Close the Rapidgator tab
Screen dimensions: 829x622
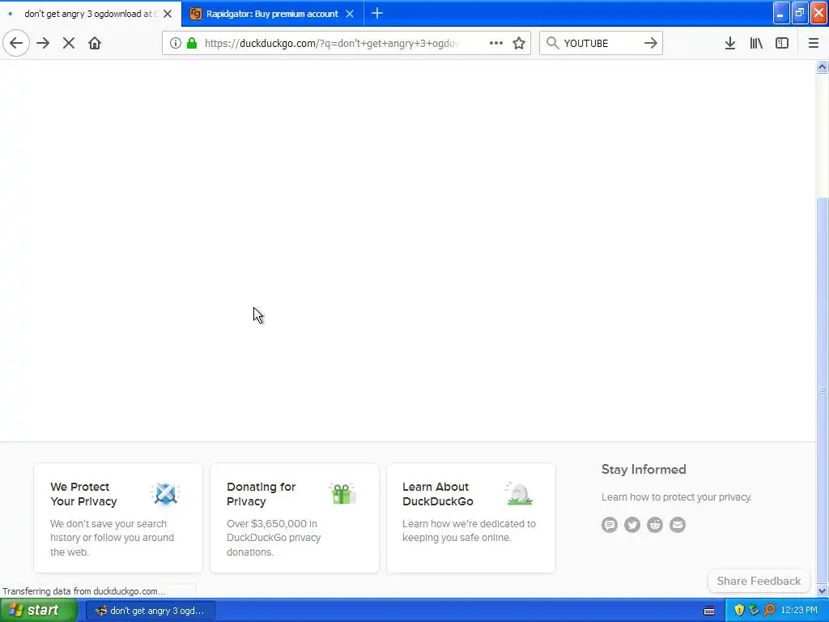[350, 14]
